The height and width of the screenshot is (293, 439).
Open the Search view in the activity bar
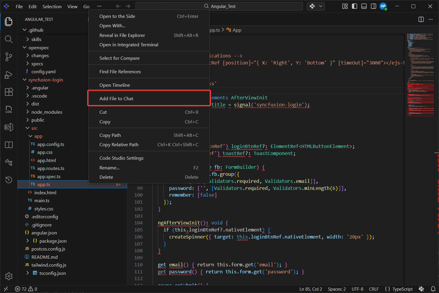tap(9, 39)
